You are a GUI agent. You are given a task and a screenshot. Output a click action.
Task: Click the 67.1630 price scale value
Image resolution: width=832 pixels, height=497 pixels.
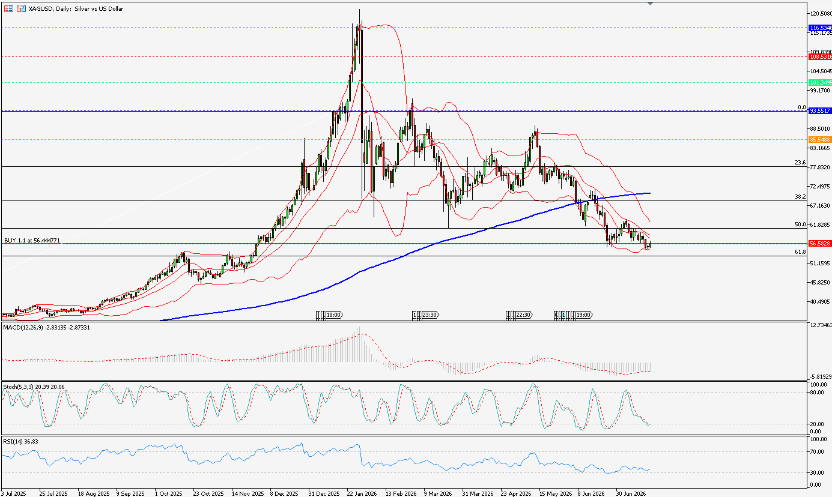click(x=820, y=205)
